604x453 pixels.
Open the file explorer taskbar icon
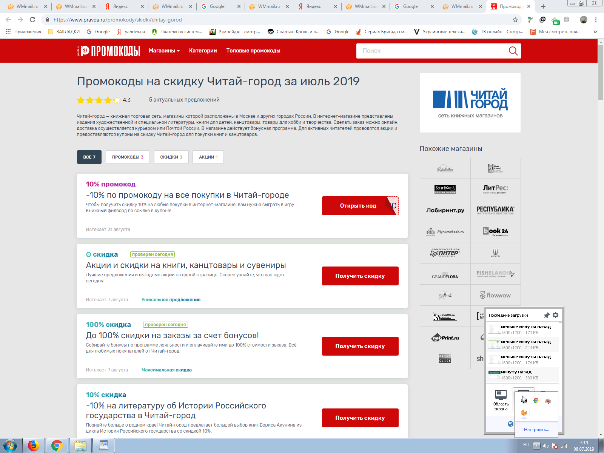click(x=80, y=445)
